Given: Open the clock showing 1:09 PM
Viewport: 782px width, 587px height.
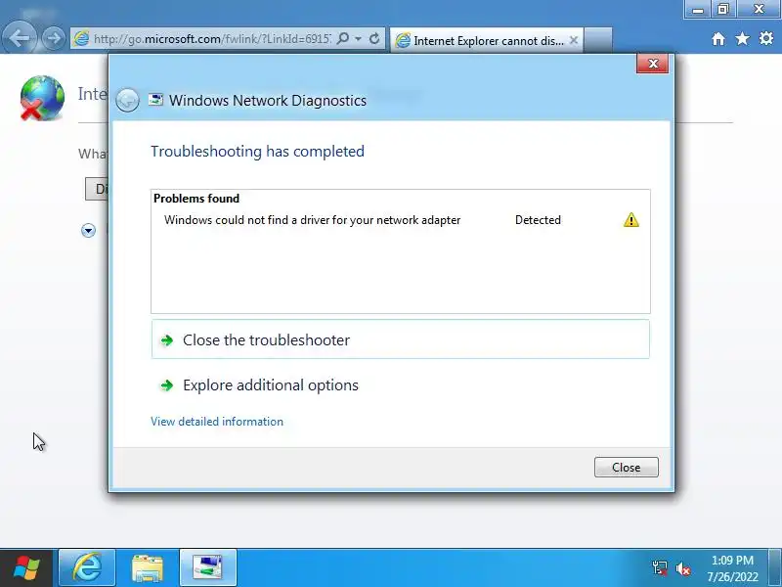Looking at the screenshot, I should point(732,568).
